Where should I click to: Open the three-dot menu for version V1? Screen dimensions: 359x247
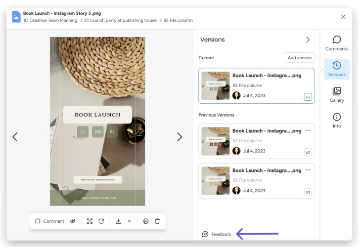308,170
